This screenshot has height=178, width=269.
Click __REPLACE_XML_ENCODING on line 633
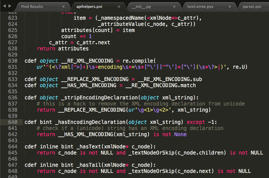pos(95,79)
